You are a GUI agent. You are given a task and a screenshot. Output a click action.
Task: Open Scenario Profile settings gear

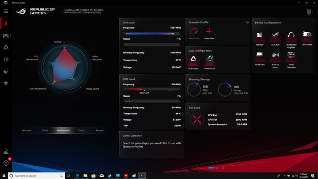247,23
